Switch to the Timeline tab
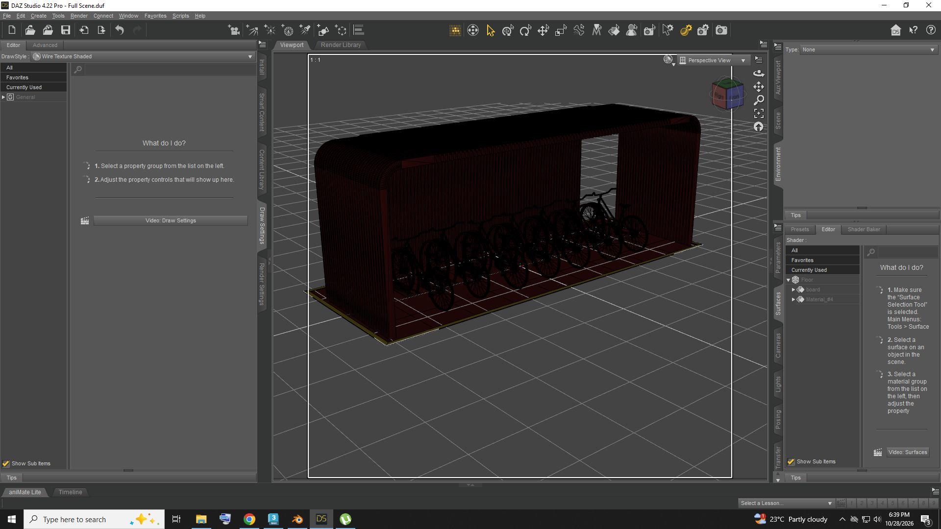Image resolution: width=941 pixels, height=529 pixels. (70, 492)
